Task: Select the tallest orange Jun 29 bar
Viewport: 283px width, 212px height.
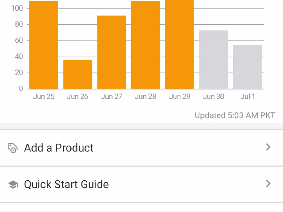Action: pyautogui.click(x=180, y=44)
